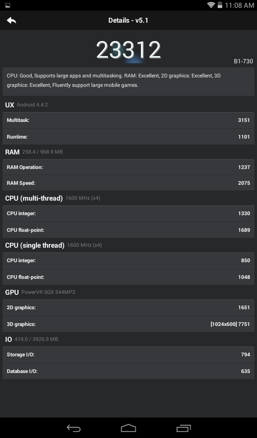The width and height of the screenshot is (257, 438).
Task: Select the Multitask score row
Action: click(x=128, y=120)
